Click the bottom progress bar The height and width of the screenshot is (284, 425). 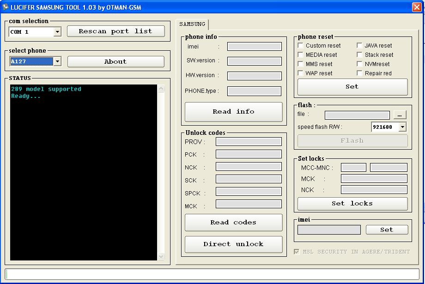(x=212, y=274)
